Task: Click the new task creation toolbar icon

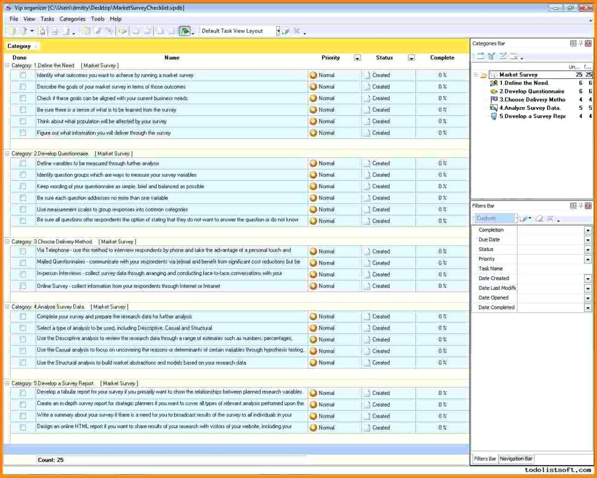Action: 10,31
